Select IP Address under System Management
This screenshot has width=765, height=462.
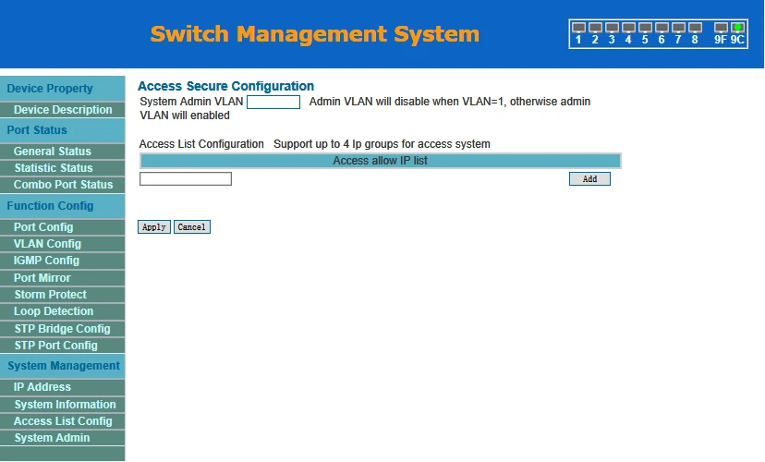point(42,387)
